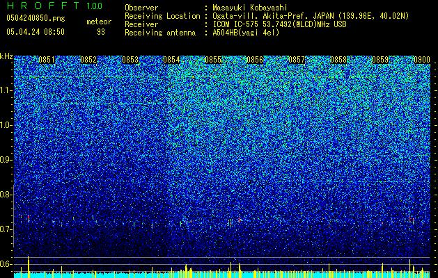Viewport: 438px width, 278px height.
Task: Click the 0.7 kHz axis label
Action: [6, 229]
